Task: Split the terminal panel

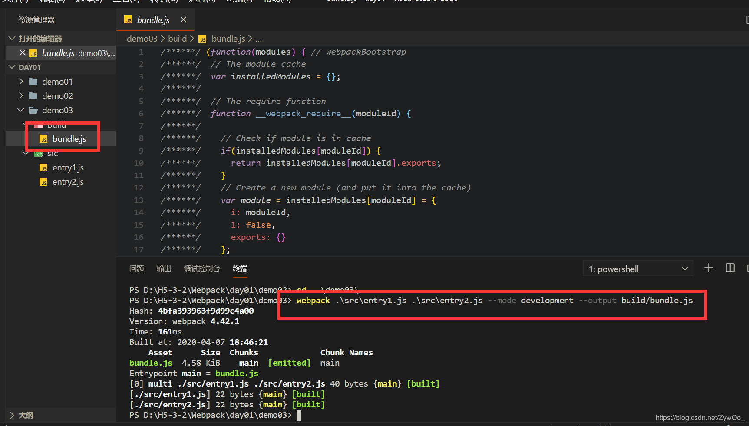Action: [730, 268]
